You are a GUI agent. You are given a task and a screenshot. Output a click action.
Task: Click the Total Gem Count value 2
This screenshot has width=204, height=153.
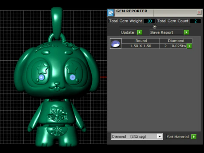pos(195,21)
